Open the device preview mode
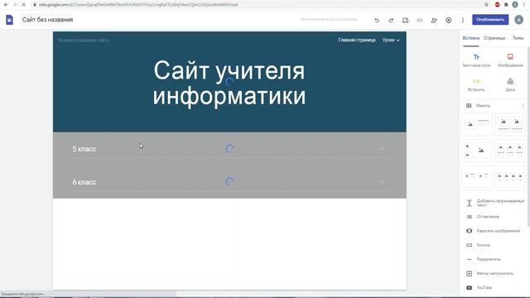 [x=405, y=20]
